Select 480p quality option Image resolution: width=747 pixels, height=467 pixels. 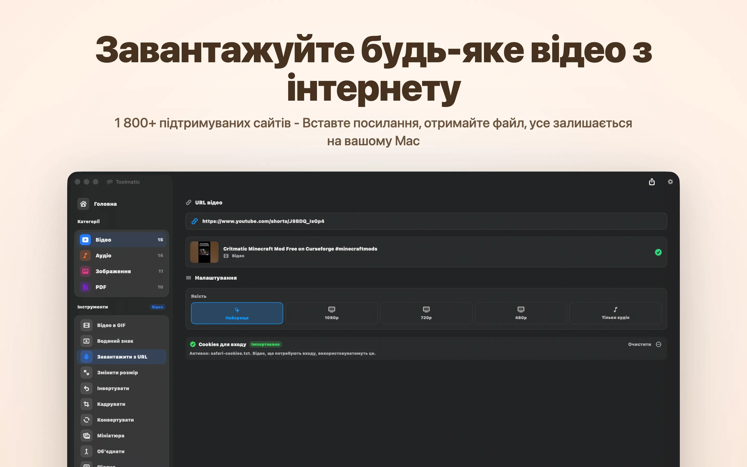click(x=521, y=313)
